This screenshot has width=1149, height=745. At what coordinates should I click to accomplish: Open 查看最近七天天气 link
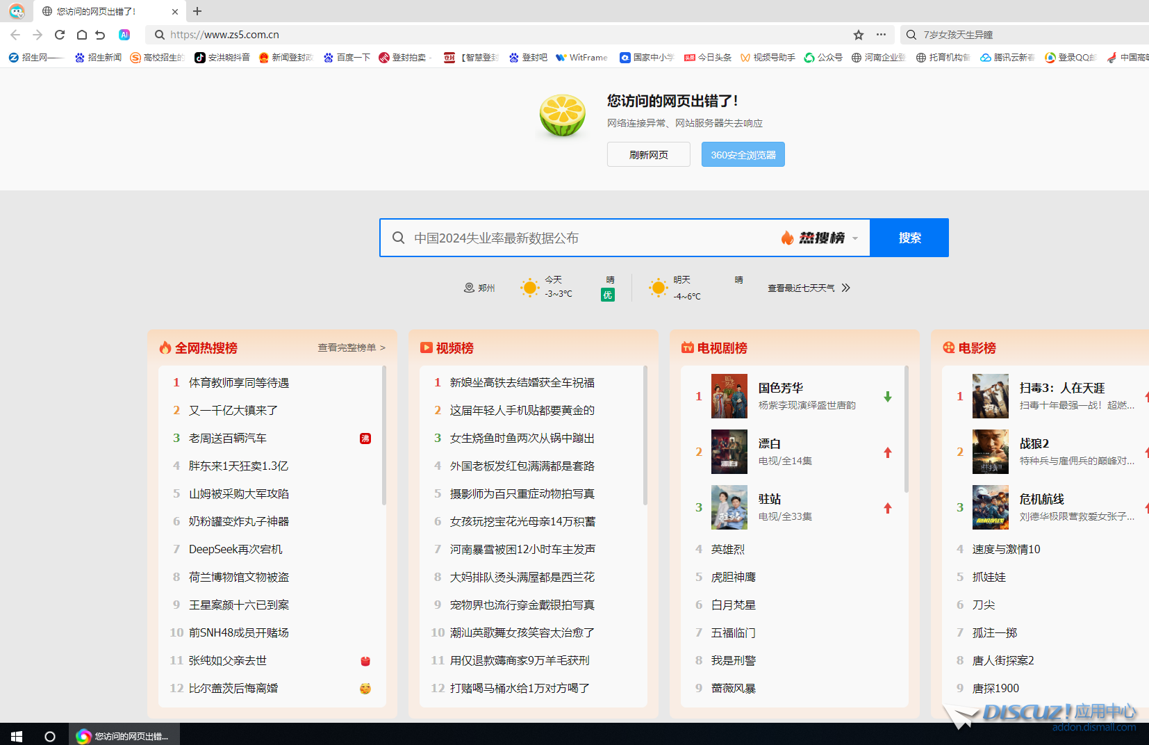point(809,288)
